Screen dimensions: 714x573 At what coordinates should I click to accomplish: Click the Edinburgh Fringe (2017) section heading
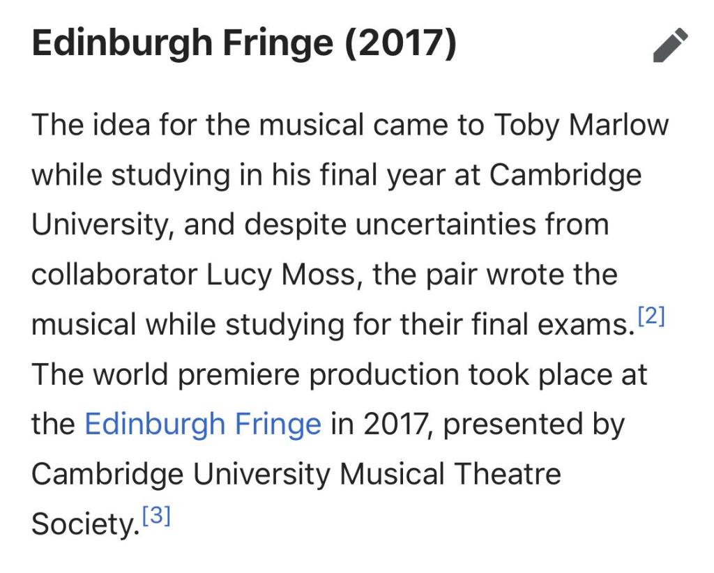pyautogui.click(x=244, y=45)
